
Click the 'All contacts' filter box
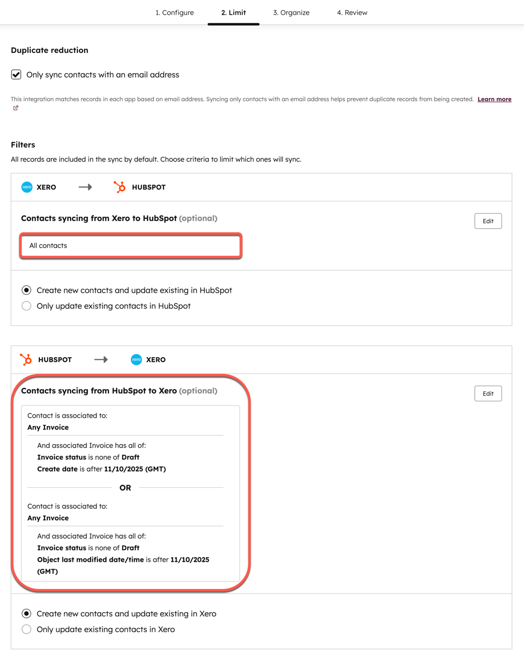pos(130,245)
